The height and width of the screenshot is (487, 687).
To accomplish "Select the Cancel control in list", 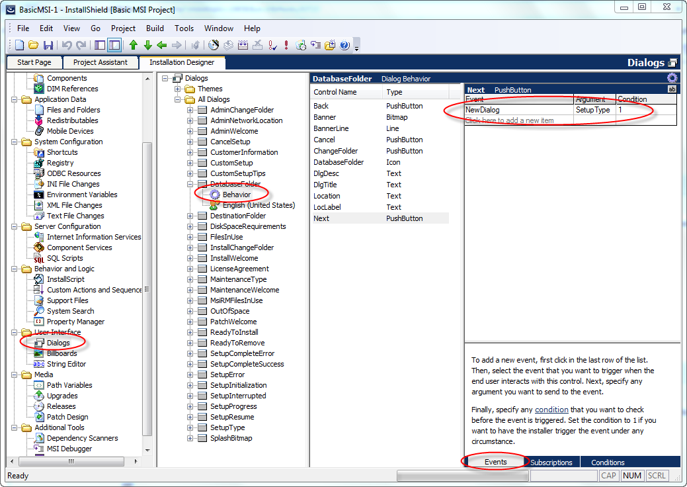I will [324, 140].
